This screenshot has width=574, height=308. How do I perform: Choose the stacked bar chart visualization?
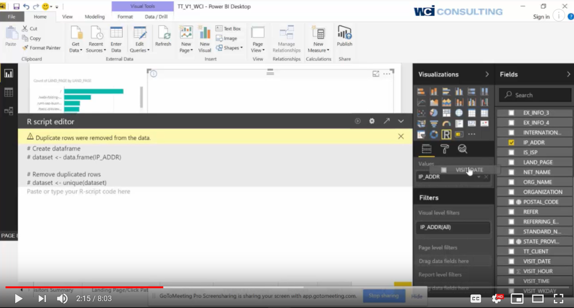pos(421,91)
